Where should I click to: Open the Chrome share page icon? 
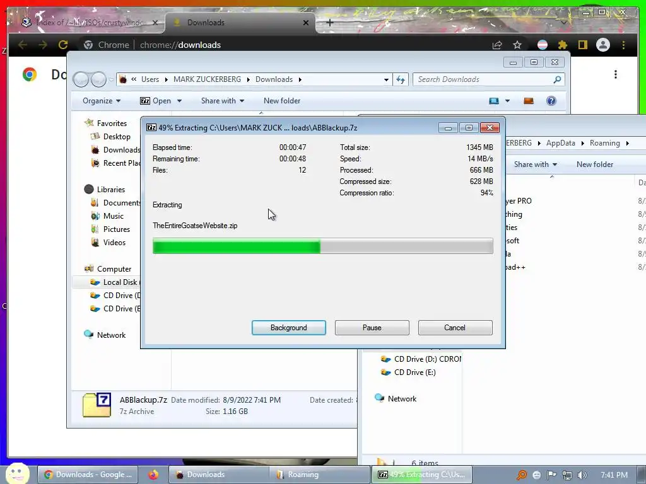click(x=497, y=45)
